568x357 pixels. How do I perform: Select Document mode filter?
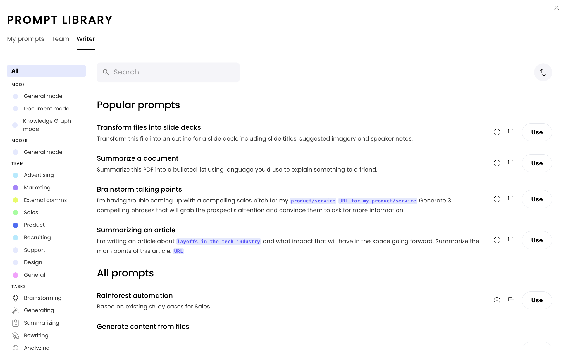46,108
